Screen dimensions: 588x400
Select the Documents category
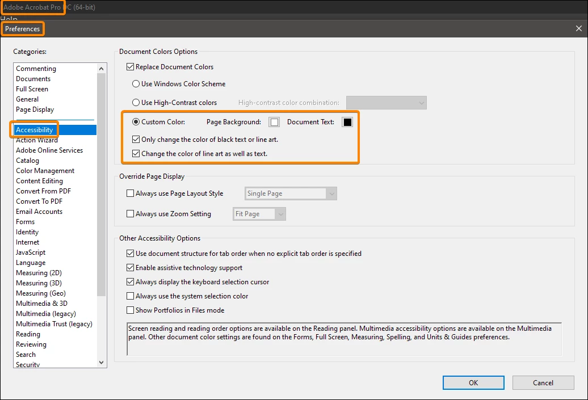pyautogui.click(x=55, y=79)
